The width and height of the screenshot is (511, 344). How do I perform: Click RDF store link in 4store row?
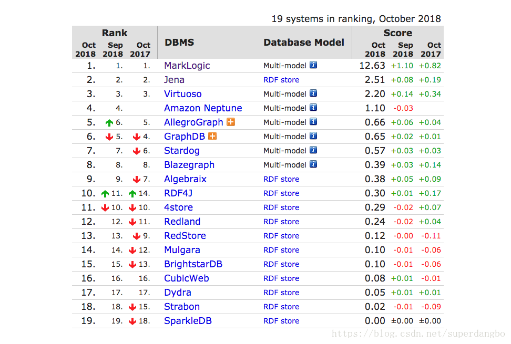click(281, 207)
